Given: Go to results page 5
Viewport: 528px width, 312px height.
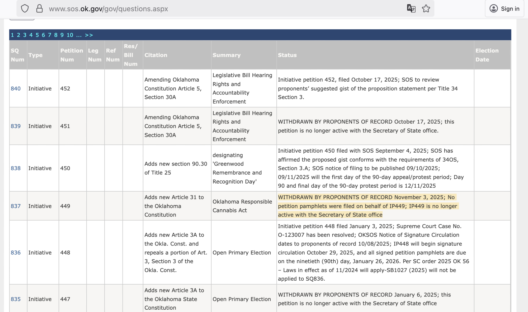Looking at the screenshot, I should [37, 35].
